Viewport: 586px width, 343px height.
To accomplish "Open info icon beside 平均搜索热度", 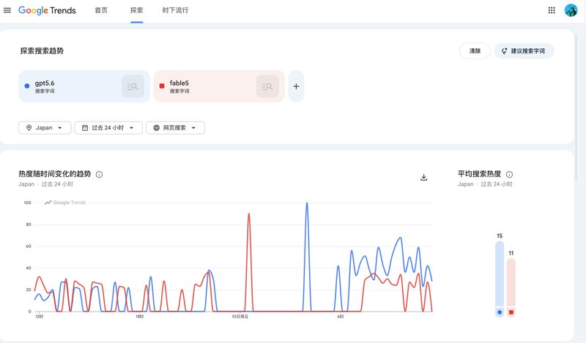I will [509, 174].
